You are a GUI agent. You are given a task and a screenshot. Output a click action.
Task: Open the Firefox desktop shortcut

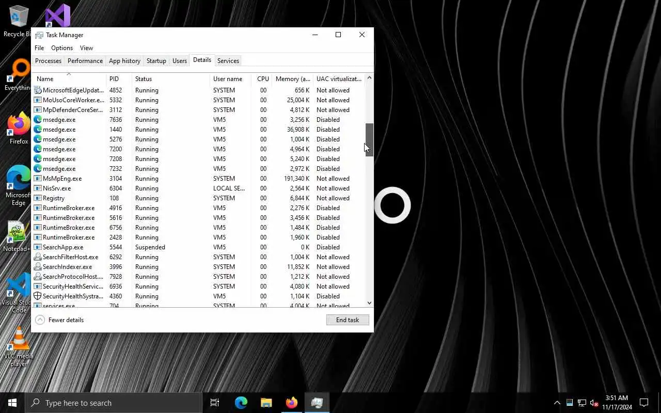(19, 128)
